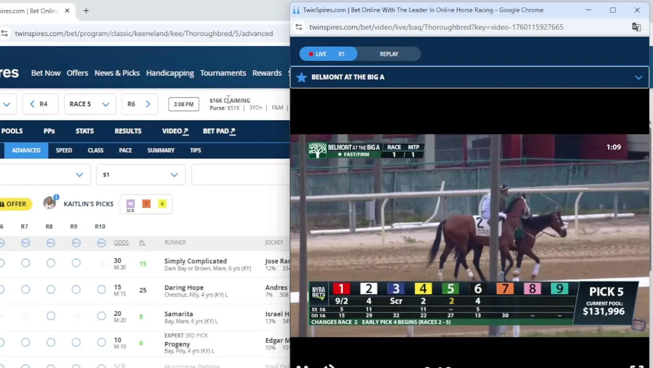Sort runners by ODDS column
This screenshot has height=368, width=653.
pyautogui.click(x=121, y=242)
